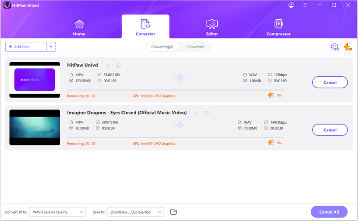The height and width of the screenshot is (221, 358).
Task: Open the hamburger menu in title bar
Action: (305, 5)
